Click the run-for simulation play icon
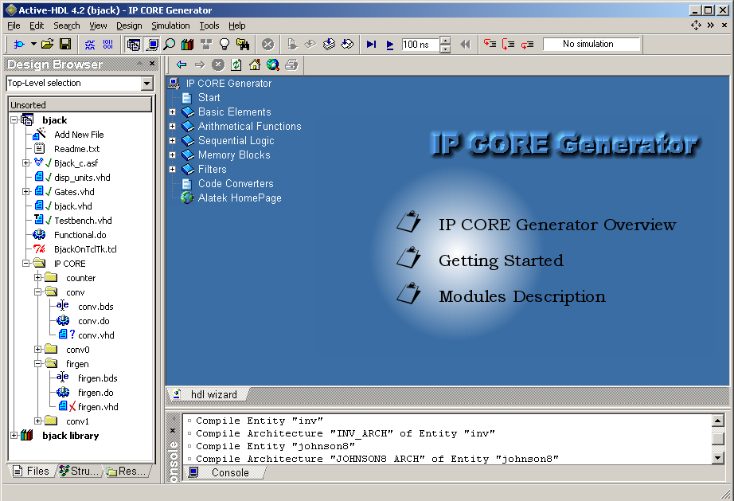 coord(389,45)
